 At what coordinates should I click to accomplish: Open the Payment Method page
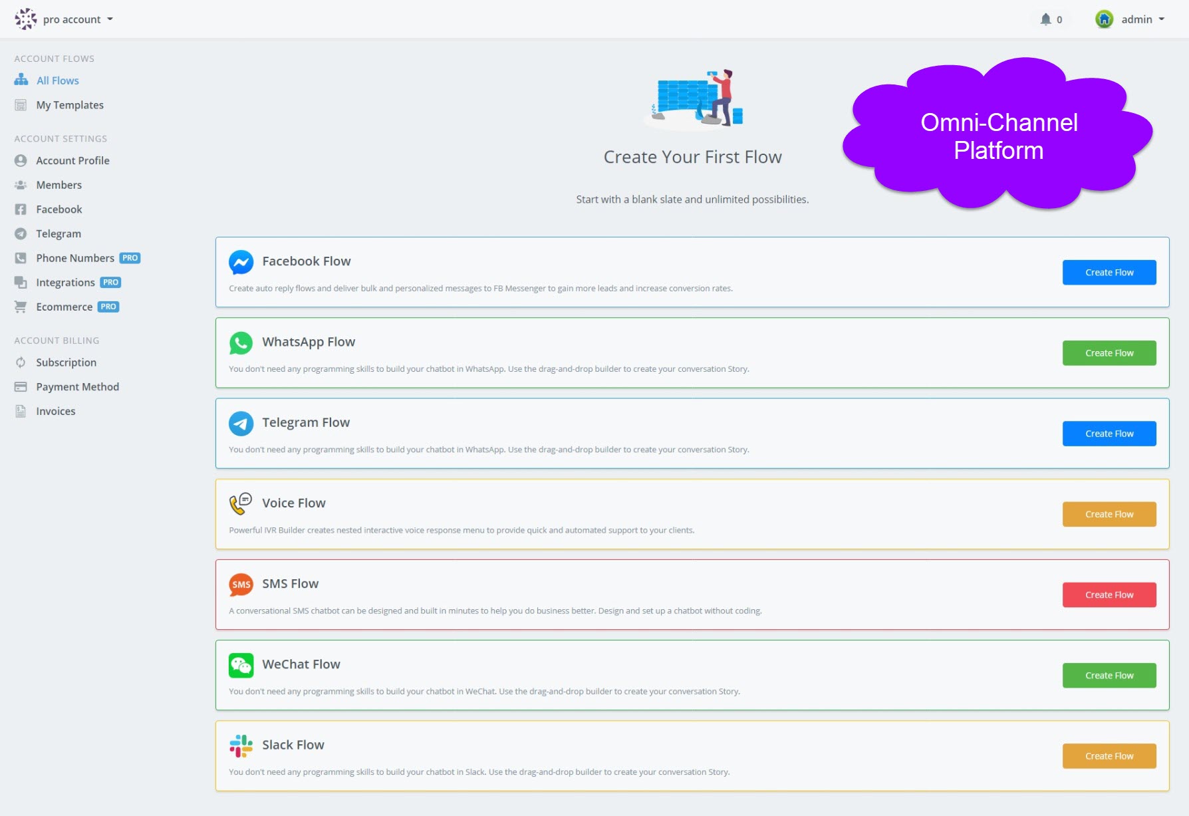click(77, 387)
